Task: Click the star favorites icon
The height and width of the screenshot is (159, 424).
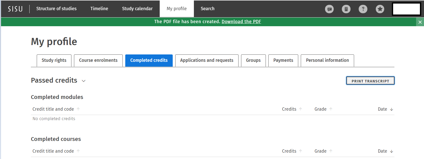Action: (380, 9)
